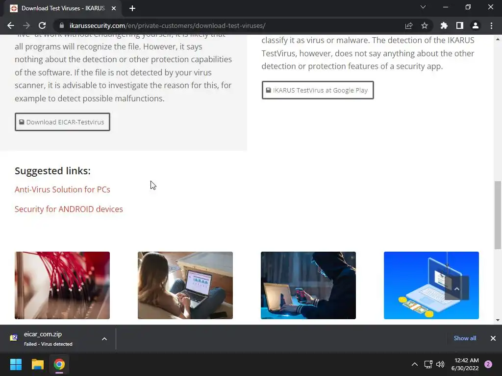Bookmark this tab with the star icon
The height and width of the screenshot is (376, 502).
425,25
